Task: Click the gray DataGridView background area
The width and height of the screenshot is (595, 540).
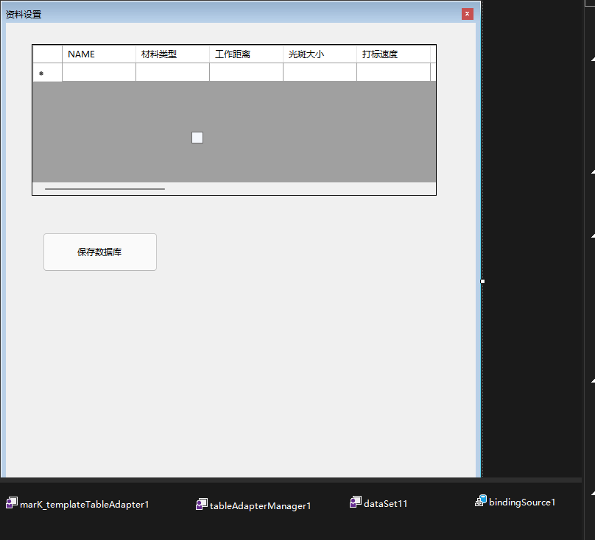Action: coord(331,132)
